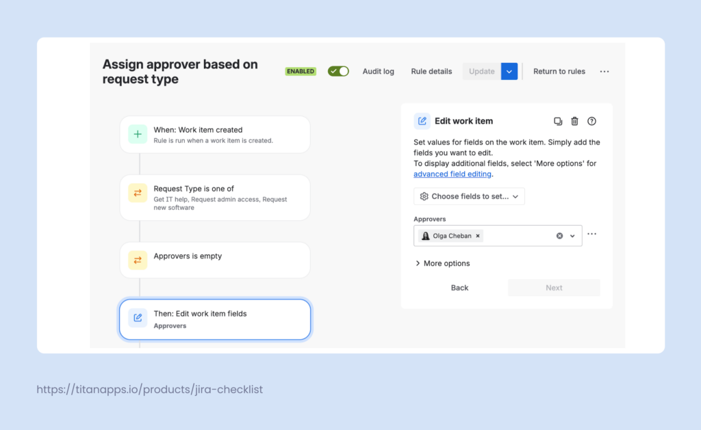Image resolution: width=701 pixels, height=430 pixels.
Task: Clear all approvers with the x-circle icon
Action: 560,235
